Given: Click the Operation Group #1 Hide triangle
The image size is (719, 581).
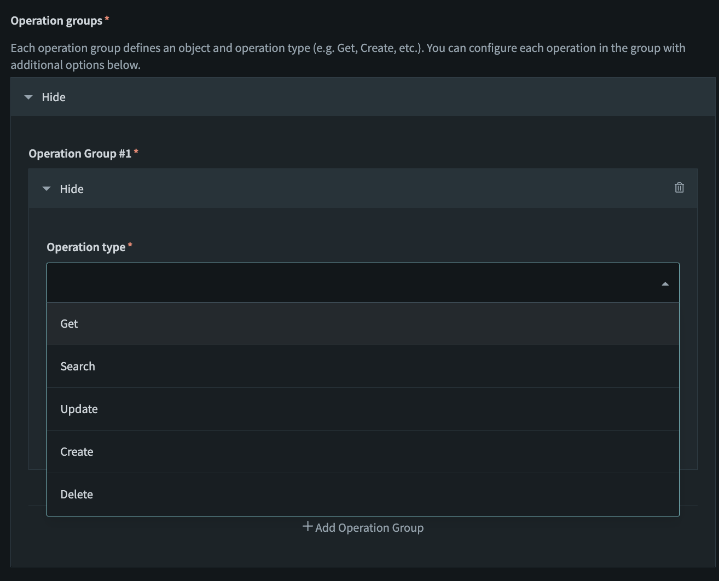Looking at the screenshot, I should (x=47, y=189).
